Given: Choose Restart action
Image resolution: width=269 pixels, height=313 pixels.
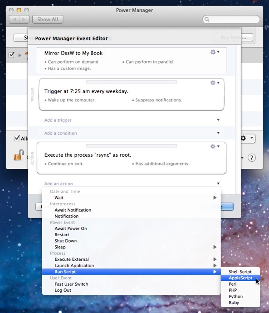Looking at the screenshot, I should pyautogui.click(x=132, y=235).
